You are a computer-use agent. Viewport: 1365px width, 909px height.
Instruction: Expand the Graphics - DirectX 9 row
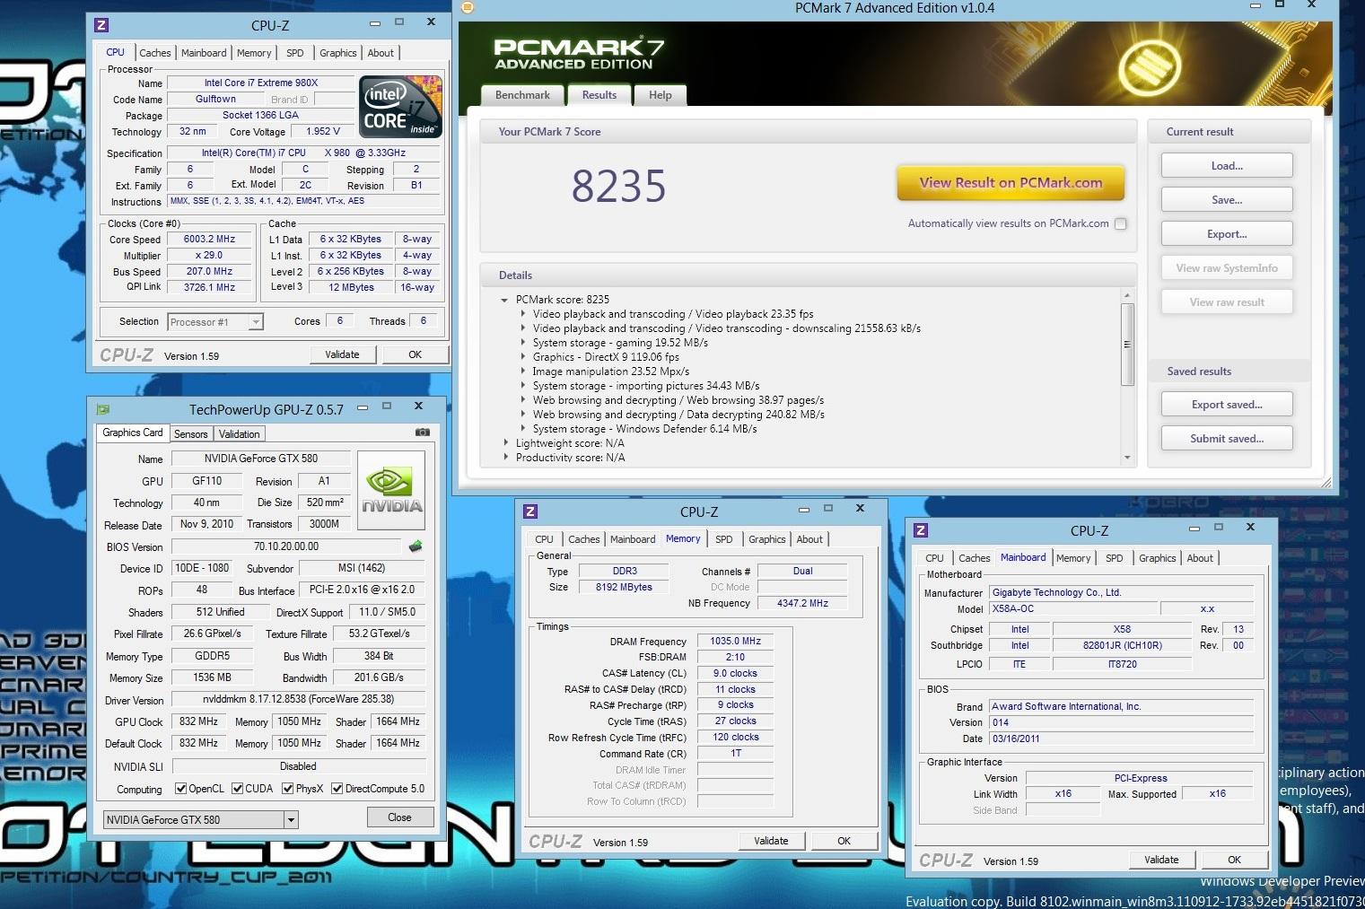[x=523, y=357]
